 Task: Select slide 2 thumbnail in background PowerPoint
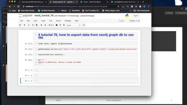tap(6, 54)
